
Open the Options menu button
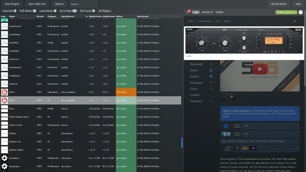59,4
